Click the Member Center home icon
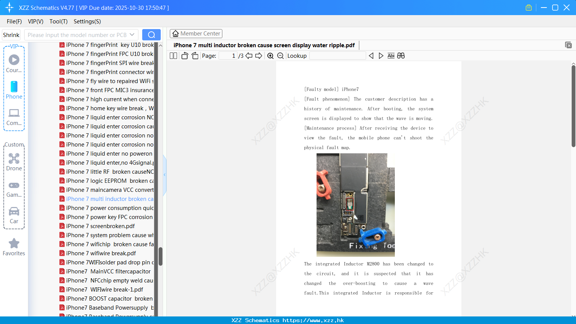The width and height of the screenshot is (576, 324). pyautogui.click(x=175, y=34)
